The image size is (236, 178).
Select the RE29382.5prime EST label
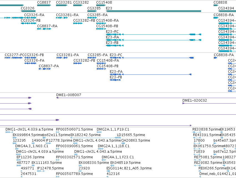tap(208, 163)
